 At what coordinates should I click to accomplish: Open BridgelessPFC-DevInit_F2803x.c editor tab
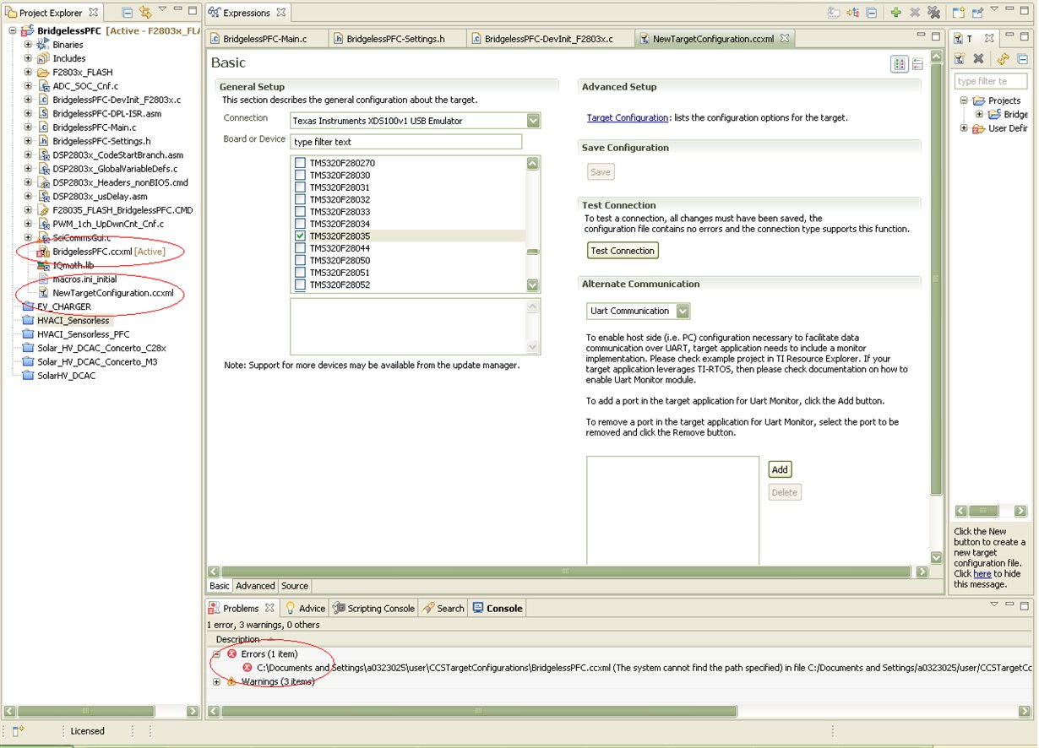tap(549, 39)
